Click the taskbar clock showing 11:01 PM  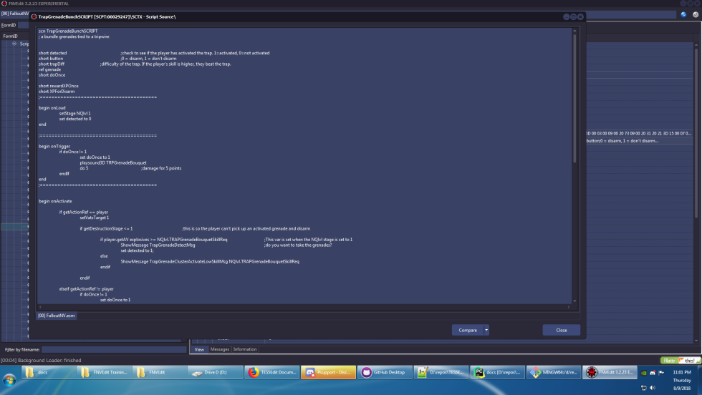click(682, 372)
